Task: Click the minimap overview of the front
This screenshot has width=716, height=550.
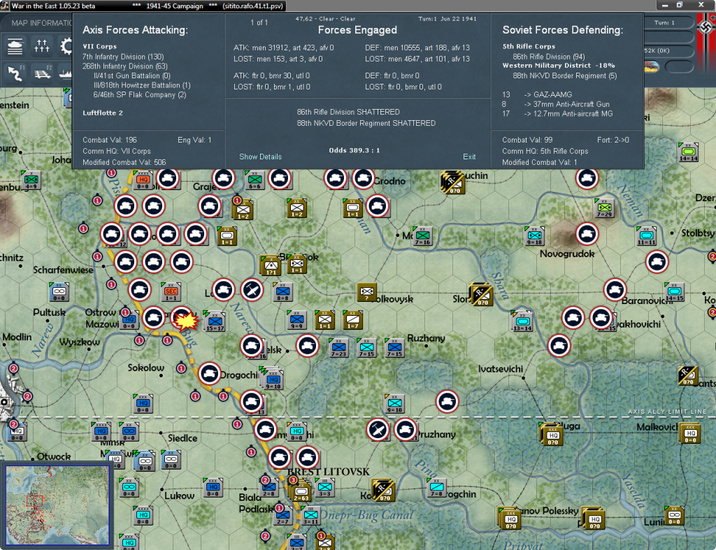Action: click(57, 505)
